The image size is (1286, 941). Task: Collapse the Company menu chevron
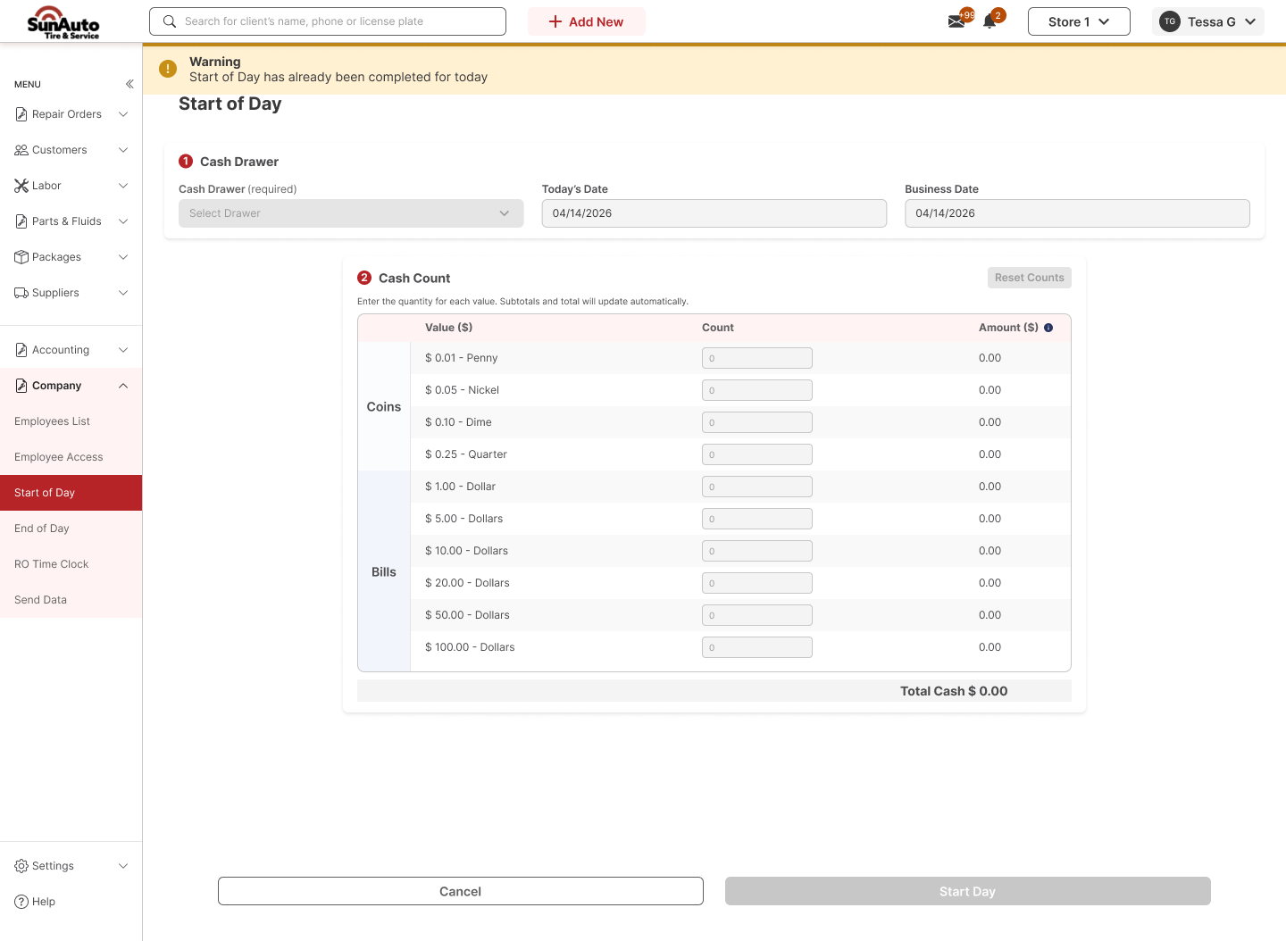point(123,386)
